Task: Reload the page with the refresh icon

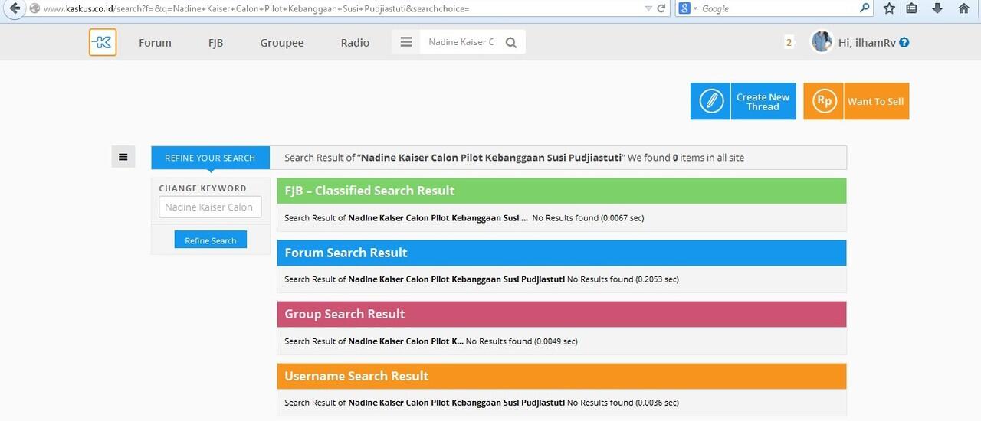Action: click(661, 8)
